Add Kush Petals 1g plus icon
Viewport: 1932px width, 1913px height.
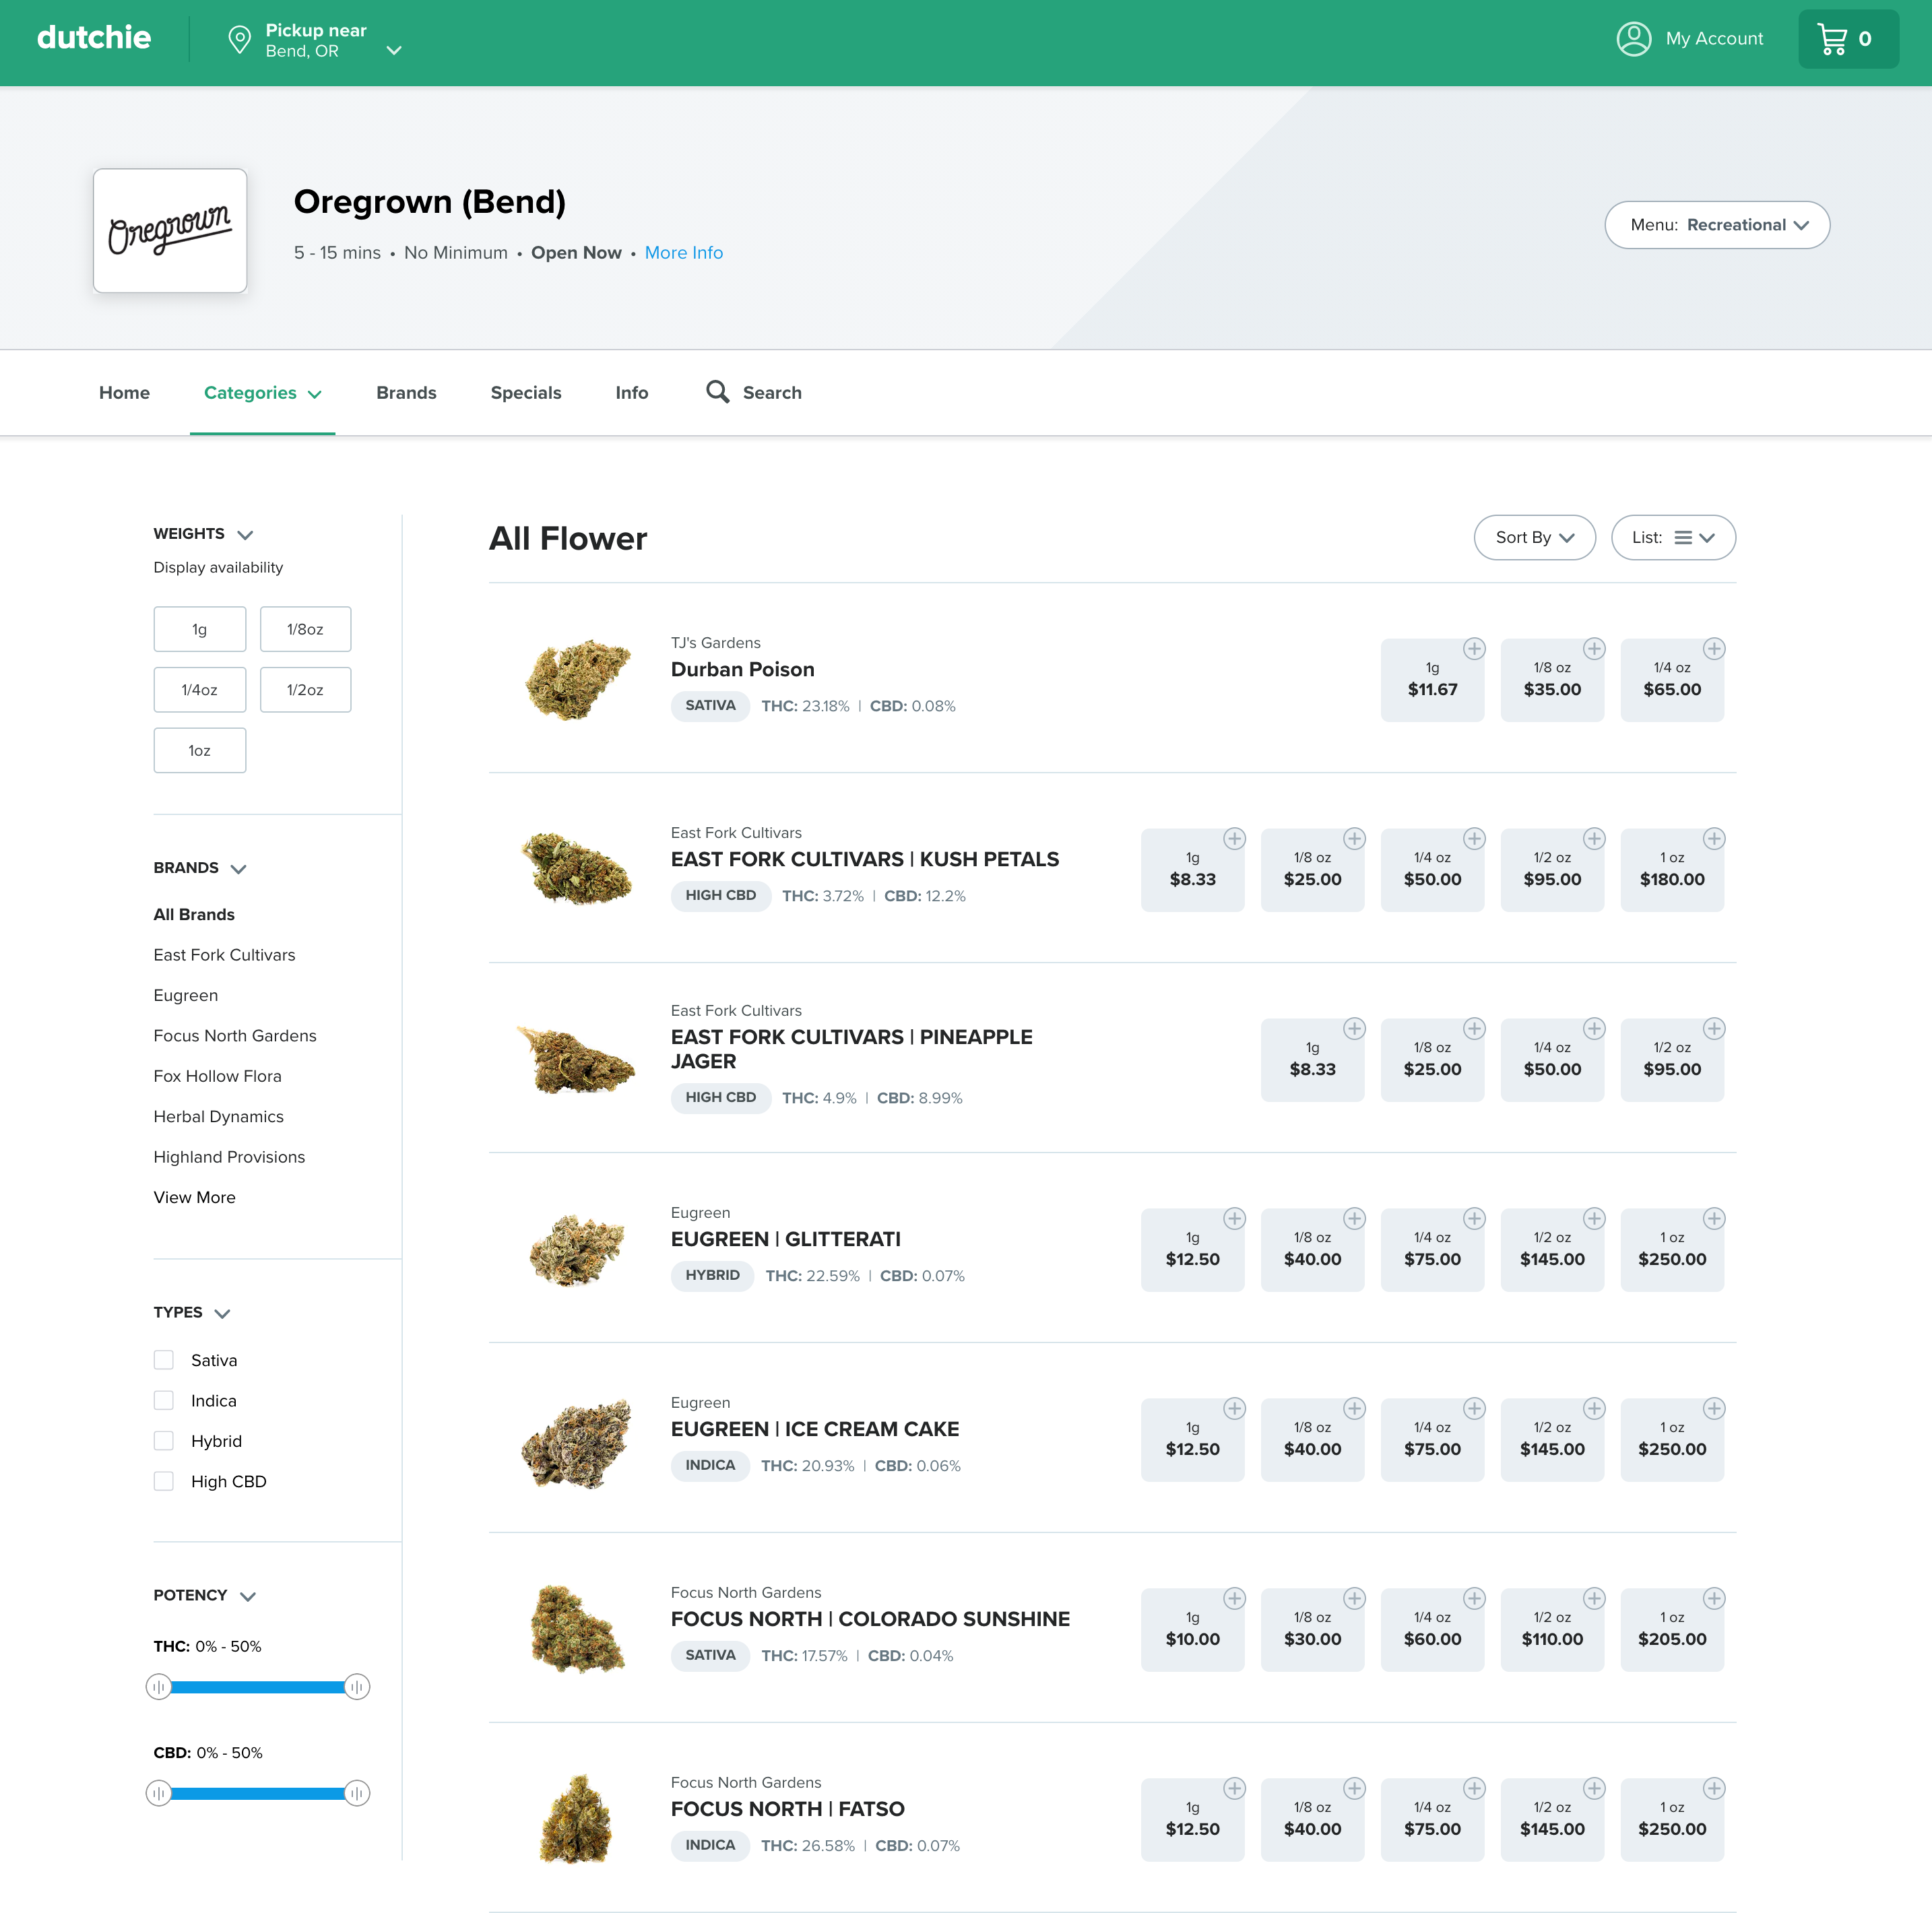pyautogui.click(x=1234, y=838)
